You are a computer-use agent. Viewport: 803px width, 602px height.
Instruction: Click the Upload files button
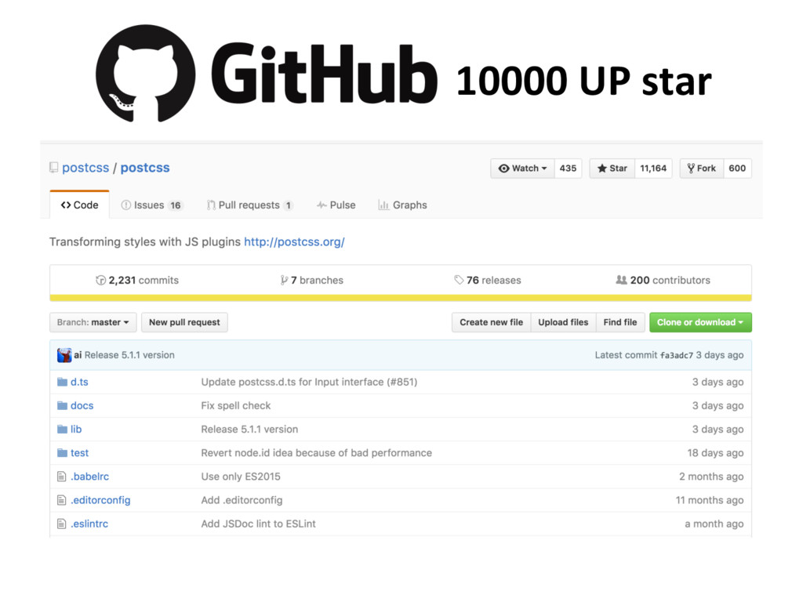[563, 322]
